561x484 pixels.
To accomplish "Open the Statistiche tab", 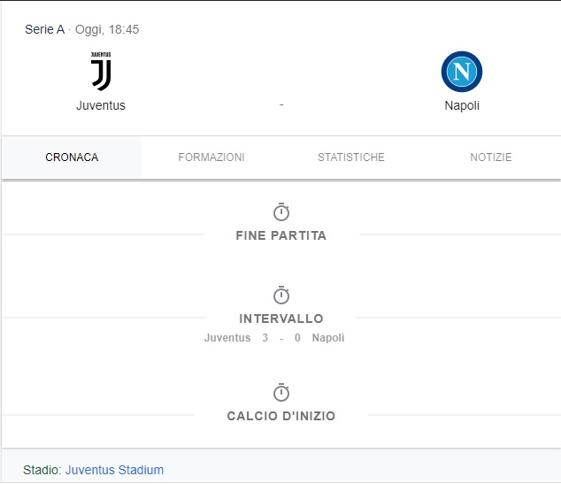I will (351, 157).
